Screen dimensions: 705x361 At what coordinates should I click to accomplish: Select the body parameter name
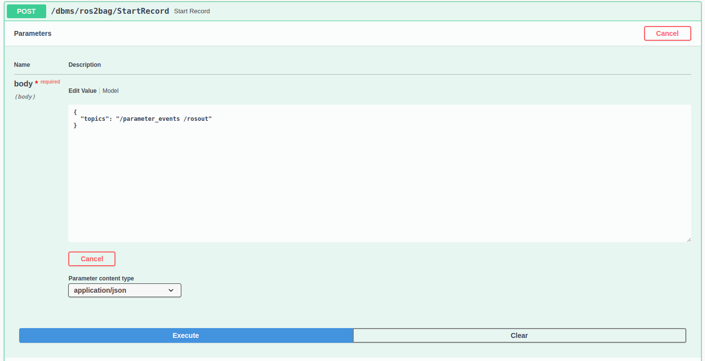pos(24,83)
